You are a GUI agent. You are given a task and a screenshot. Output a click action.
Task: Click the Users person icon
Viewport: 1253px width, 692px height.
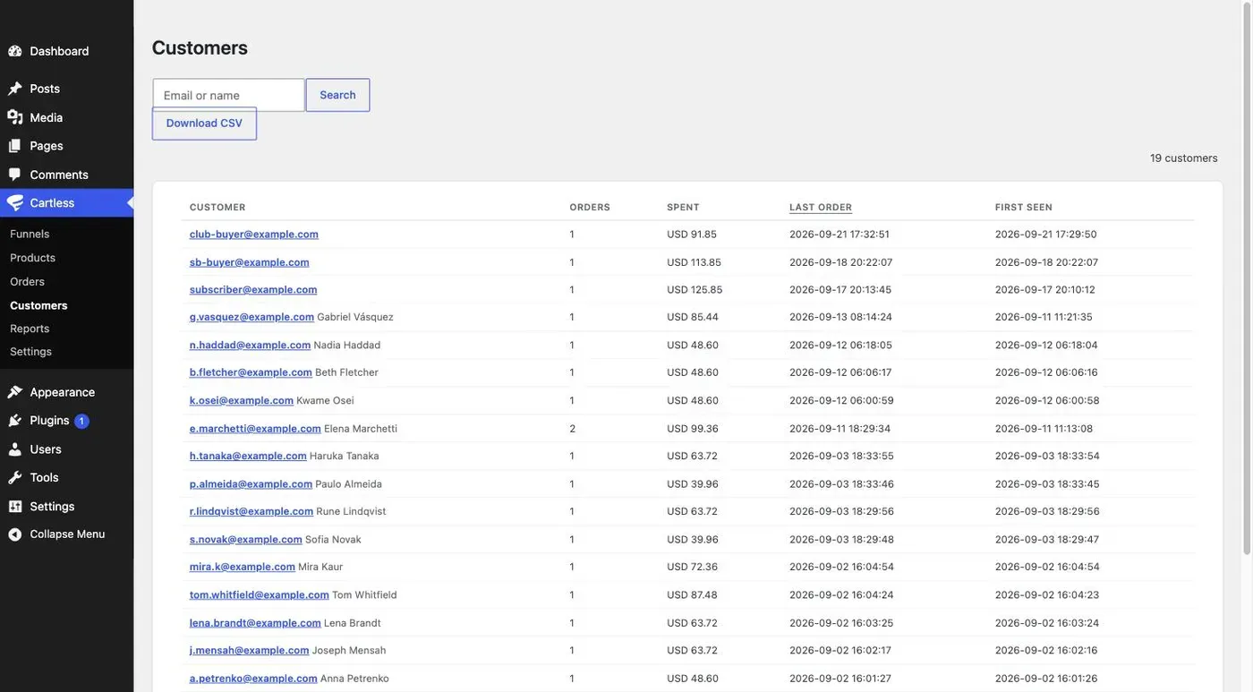15,449
